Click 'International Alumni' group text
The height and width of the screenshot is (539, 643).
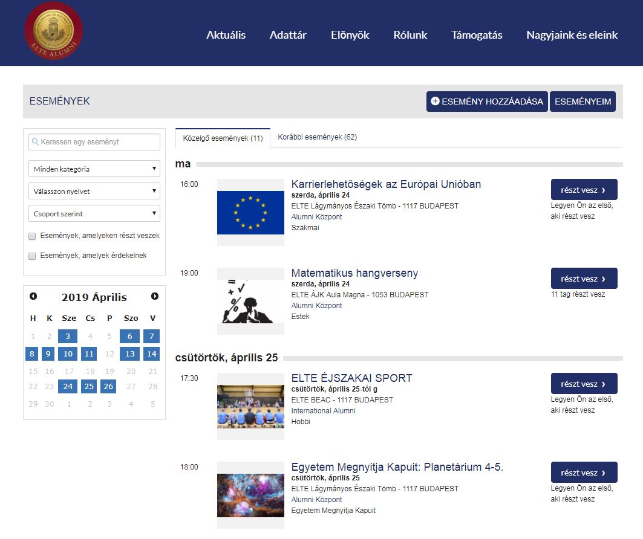(x=323, y=411)
